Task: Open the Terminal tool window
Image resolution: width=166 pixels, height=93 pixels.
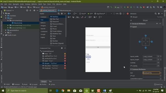Action: click(x=16, y=84)
